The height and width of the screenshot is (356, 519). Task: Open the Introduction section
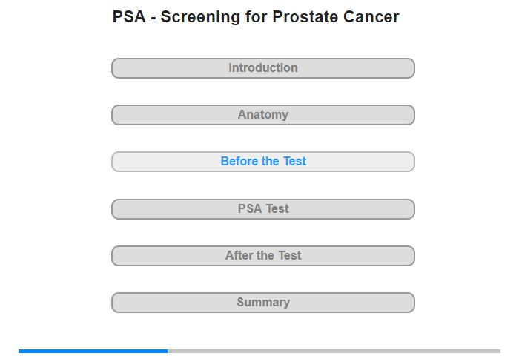(263, 68)
